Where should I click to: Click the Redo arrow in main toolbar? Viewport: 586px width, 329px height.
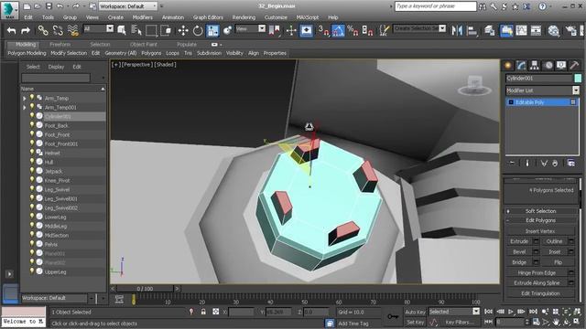[x=26, y=30]
